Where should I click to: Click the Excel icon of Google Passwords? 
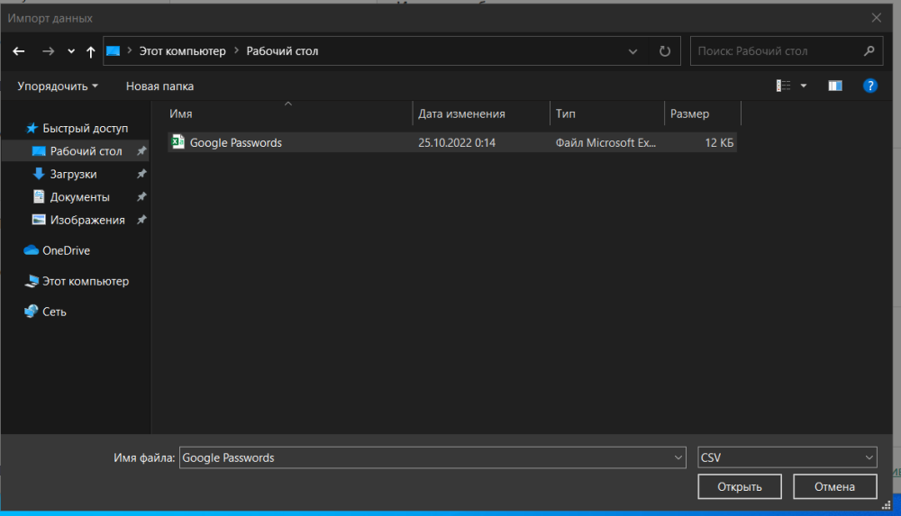click(x=178, y=142)
